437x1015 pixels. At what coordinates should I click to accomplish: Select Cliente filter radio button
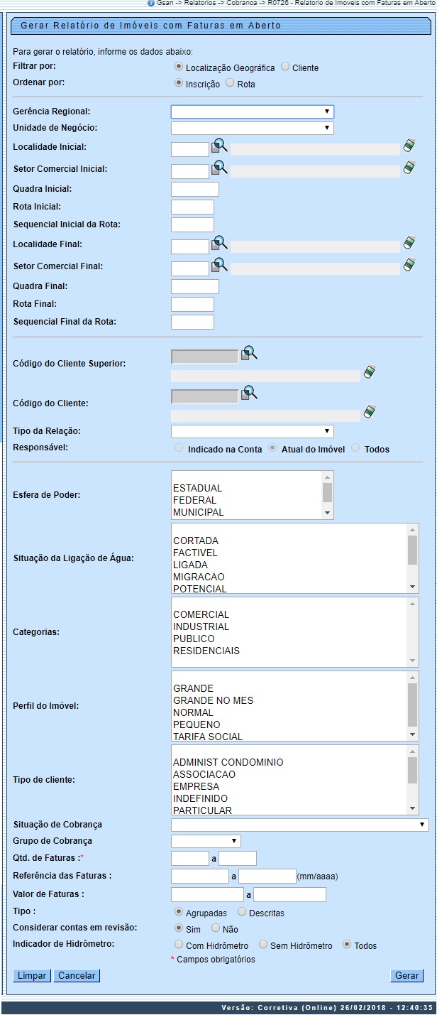pyautogui.click(x=285, y=67)
